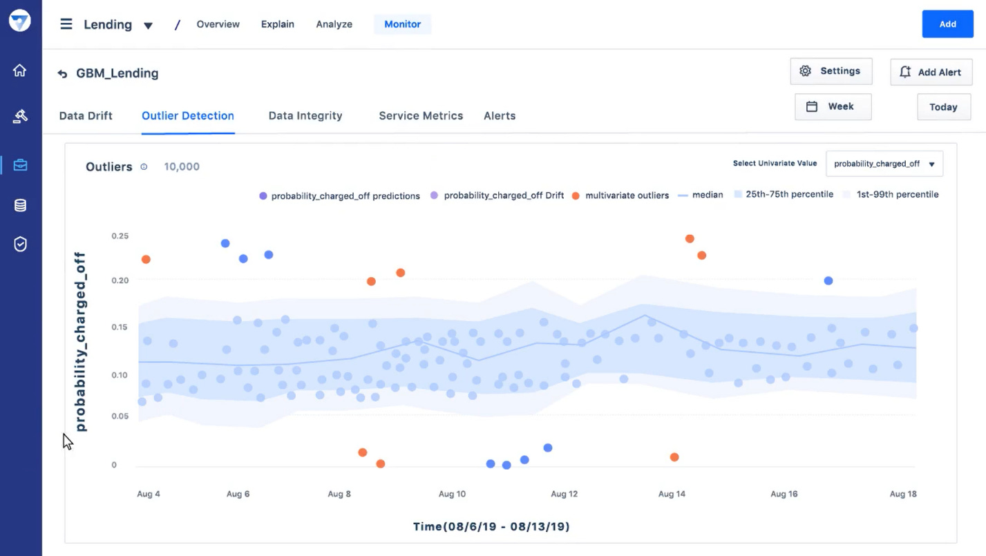Open the Lending project dropdown
Image resolution: width=986 pixels, height=556 pixels.
[148, 24]
